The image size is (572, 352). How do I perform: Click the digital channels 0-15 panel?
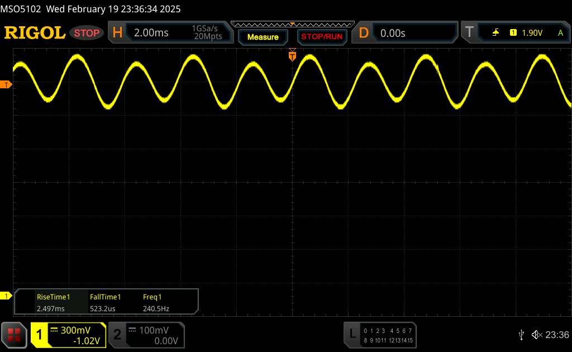coord(388,335)
